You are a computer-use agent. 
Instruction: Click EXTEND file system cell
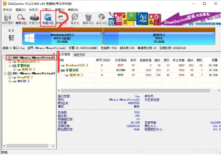pyautogui.click(x=120, y=70)
